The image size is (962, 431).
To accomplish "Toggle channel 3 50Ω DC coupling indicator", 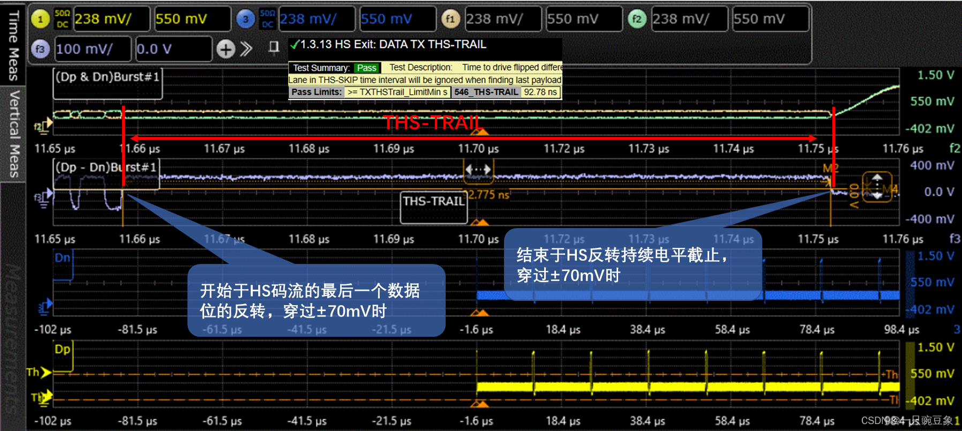I will pyautogui.click(x=267, y=19).
